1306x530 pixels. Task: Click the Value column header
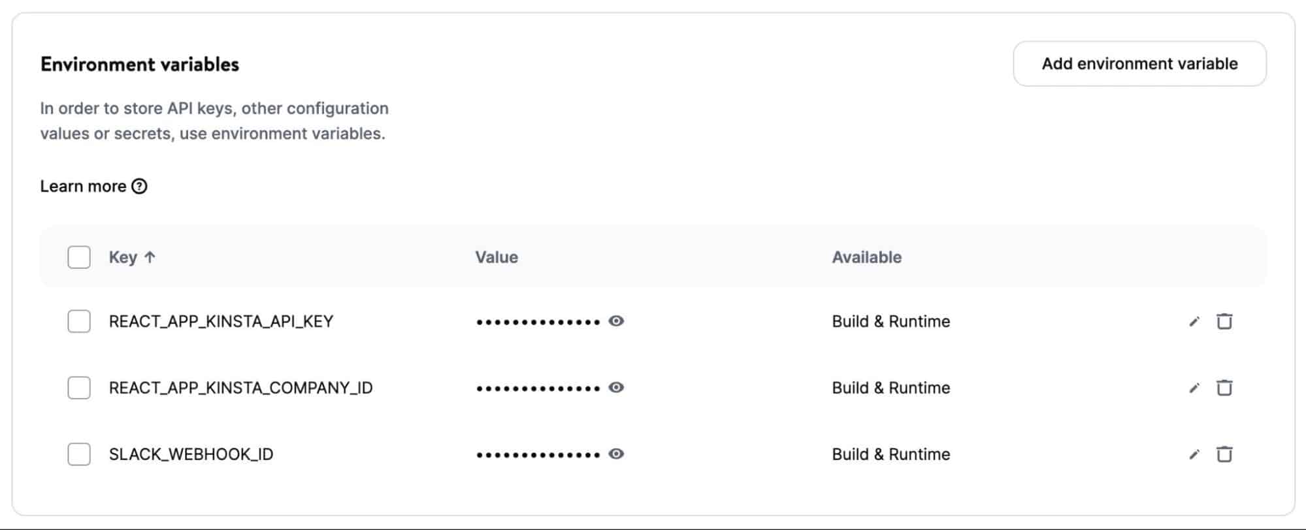click(497, 257)
